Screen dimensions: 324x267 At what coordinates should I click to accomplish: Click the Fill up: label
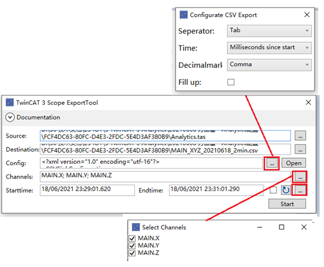click(x=189, y=83)
